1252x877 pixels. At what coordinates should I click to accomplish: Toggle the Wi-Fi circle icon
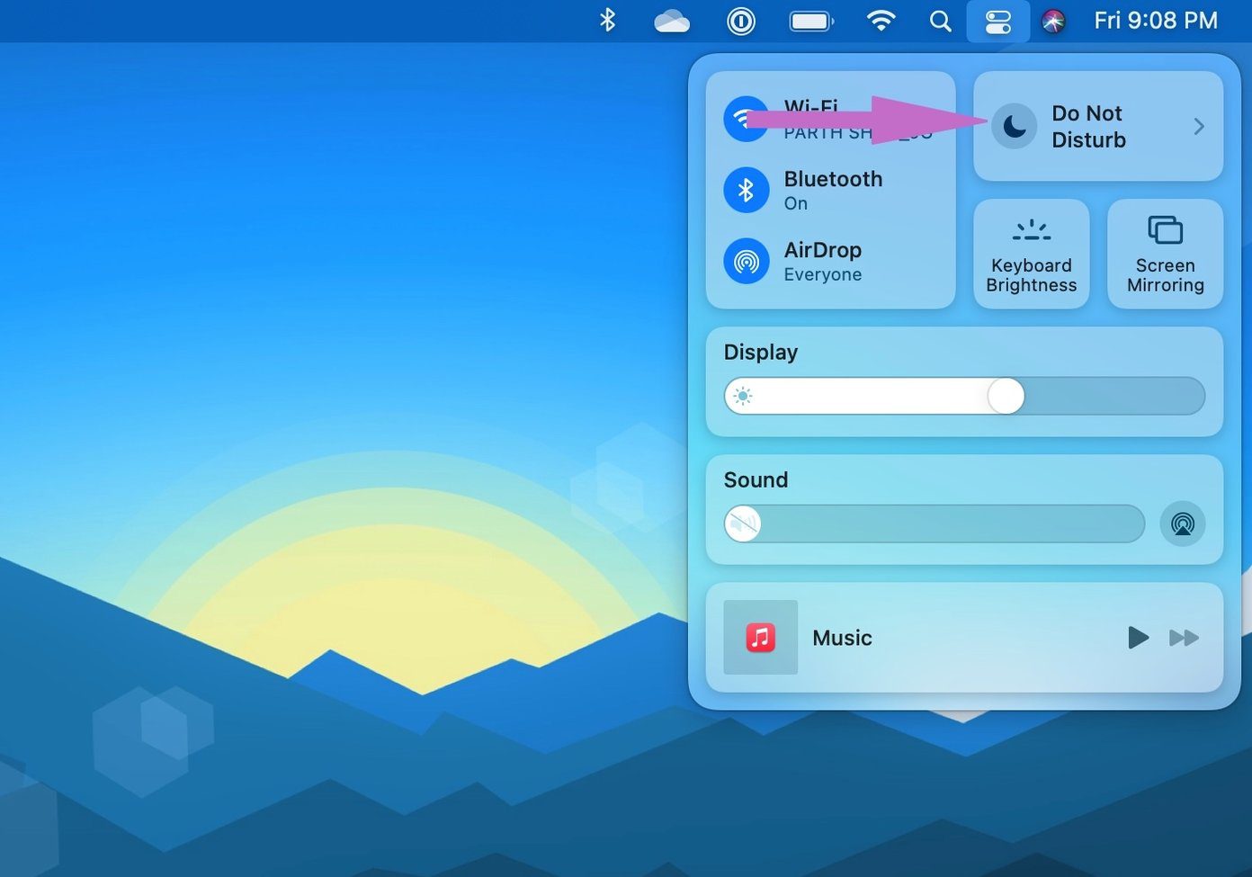click(x=747, y=119)
